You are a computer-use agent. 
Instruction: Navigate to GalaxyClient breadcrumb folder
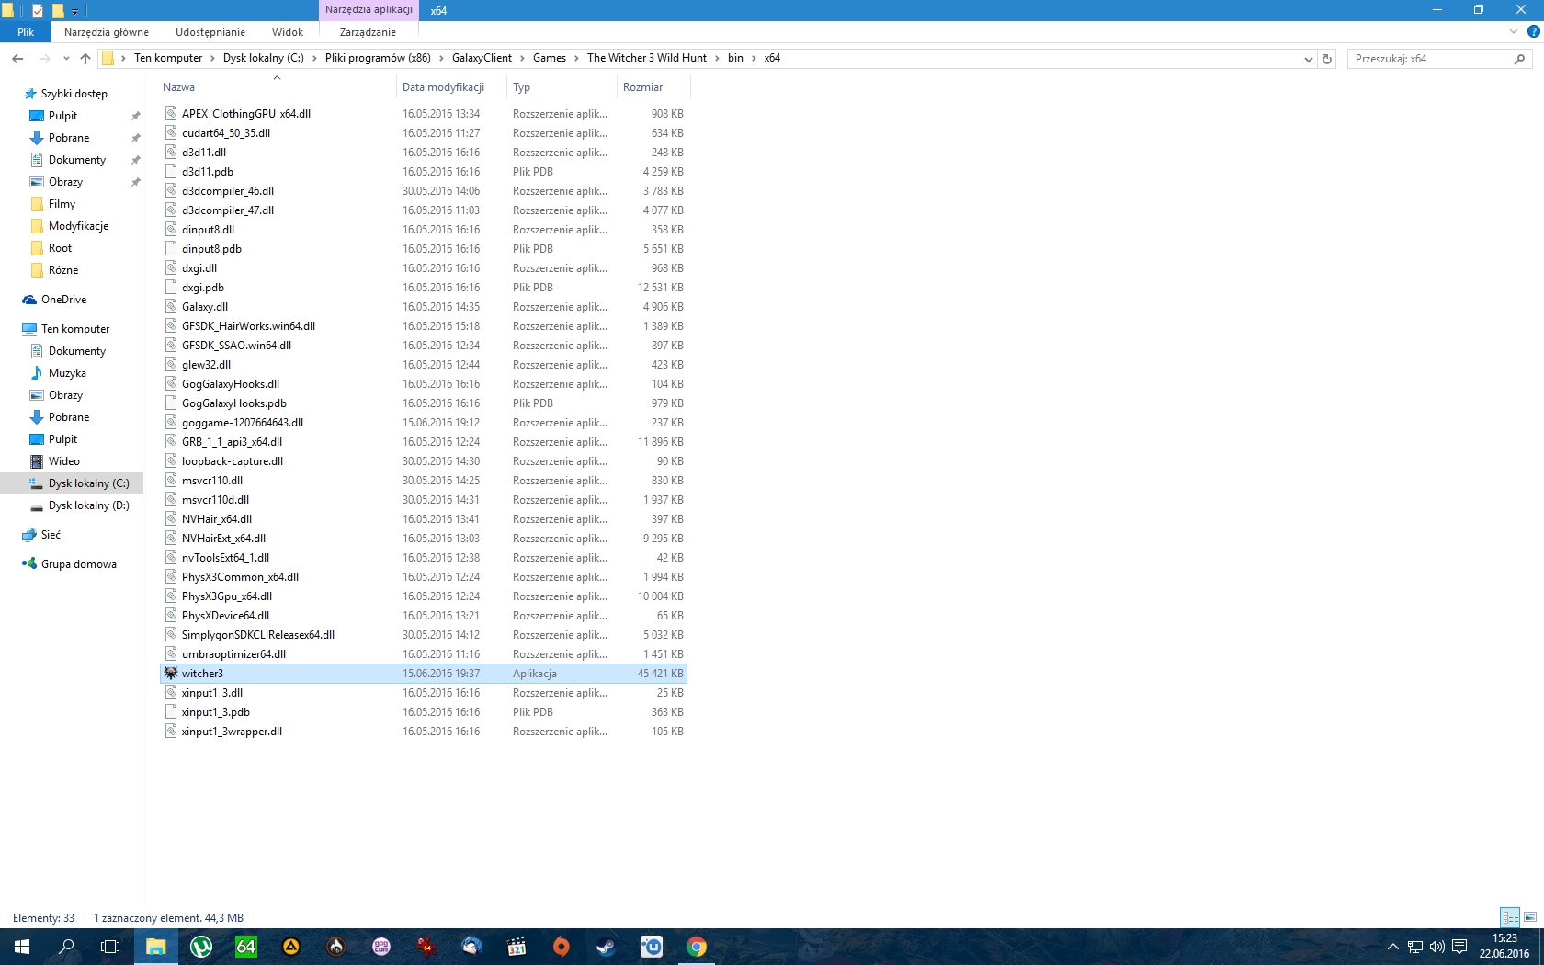point(482,58)
